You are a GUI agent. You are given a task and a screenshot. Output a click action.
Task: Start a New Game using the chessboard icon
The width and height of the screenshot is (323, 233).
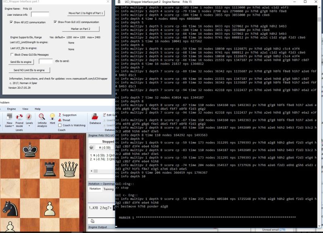tap(9, 117)
